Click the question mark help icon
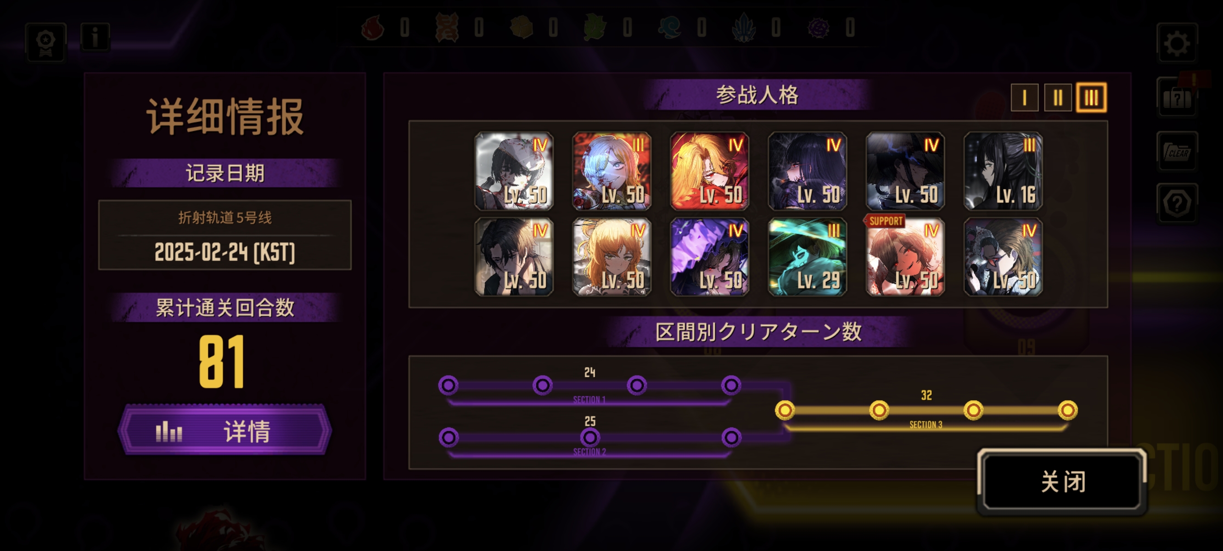1223x551 pixels. tap(1177, 203)
